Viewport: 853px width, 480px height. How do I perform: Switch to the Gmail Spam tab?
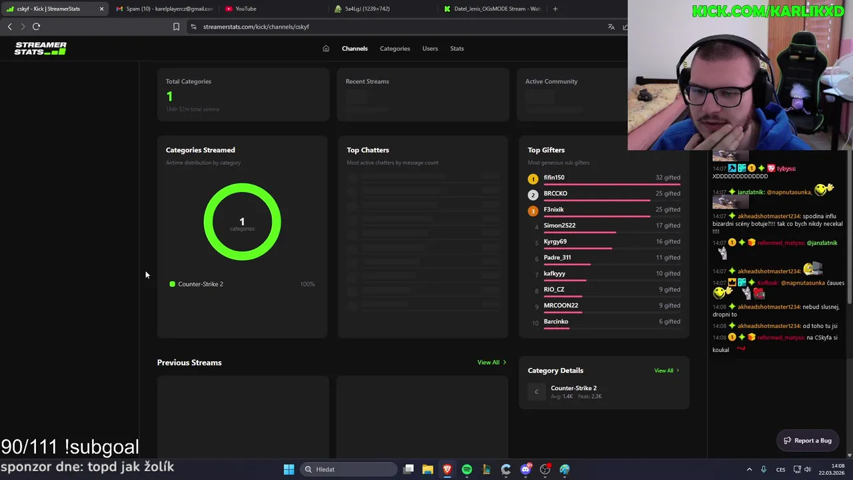pos(164,9)
